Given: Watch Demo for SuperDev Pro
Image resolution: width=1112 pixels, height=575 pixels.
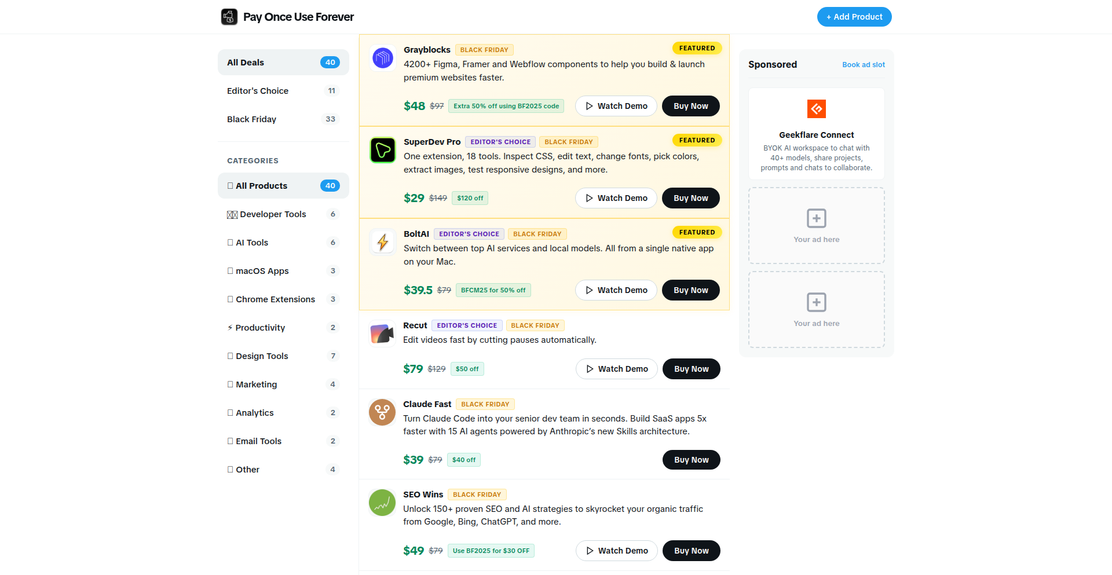Looking at the screenshot, I should click(616, 198).
